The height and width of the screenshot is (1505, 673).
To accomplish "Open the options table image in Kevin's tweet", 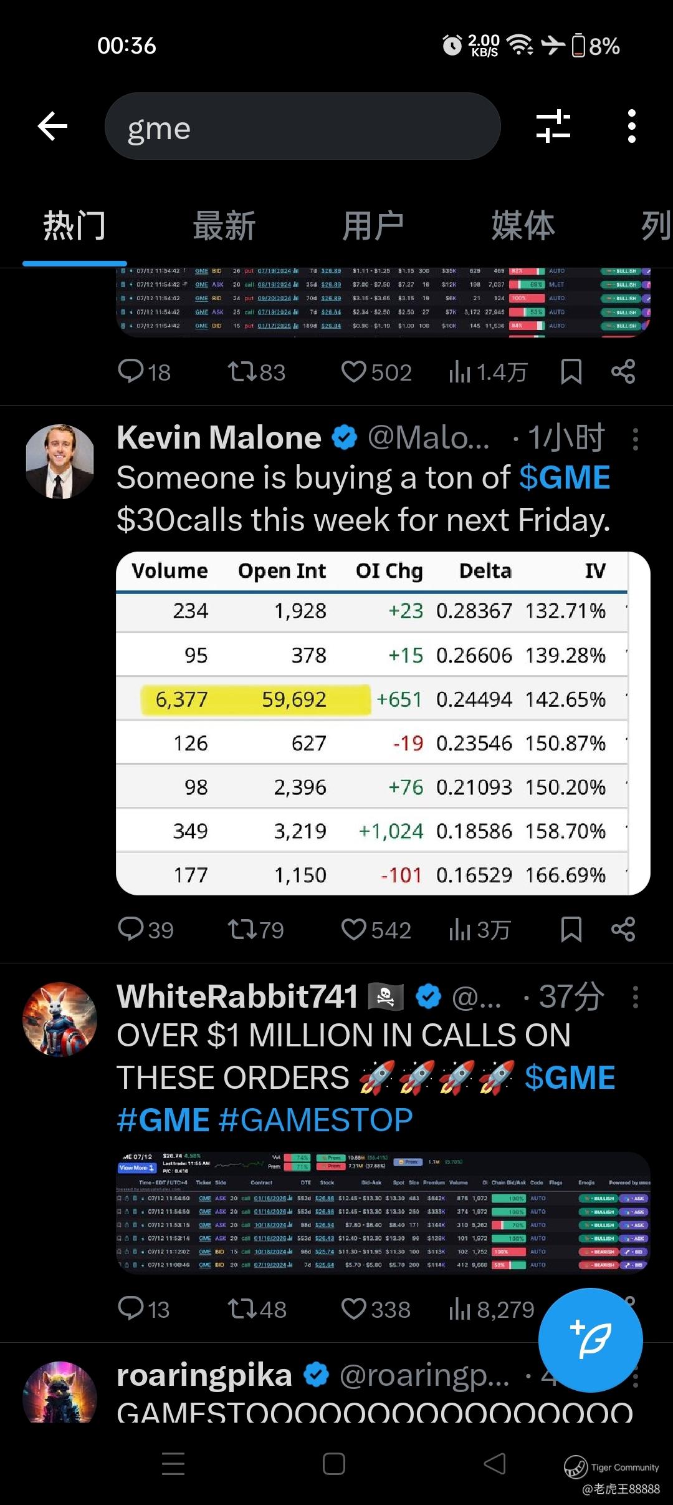I will coord(383,723).
